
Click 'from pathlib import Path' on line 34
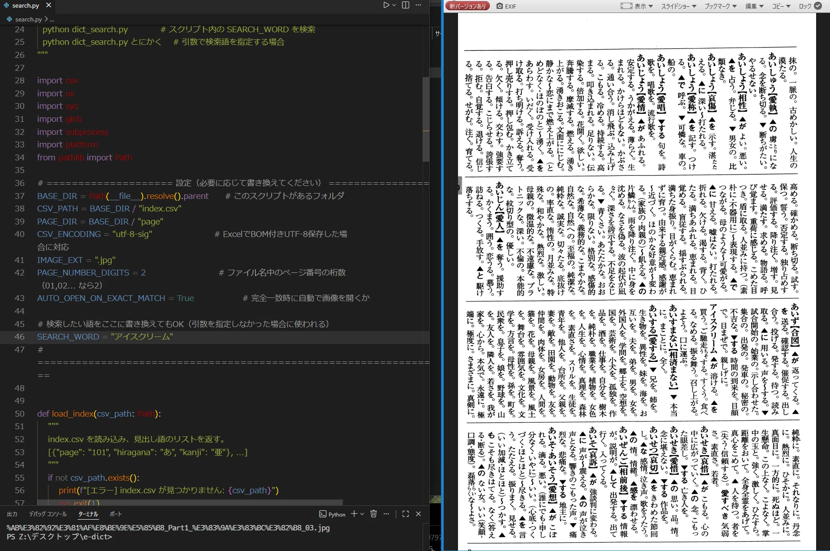tap(85, 157)
